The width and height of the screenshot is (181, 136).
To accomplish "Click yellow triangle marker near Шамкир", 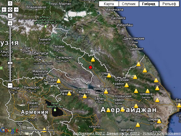I will [x=69, y=93].
